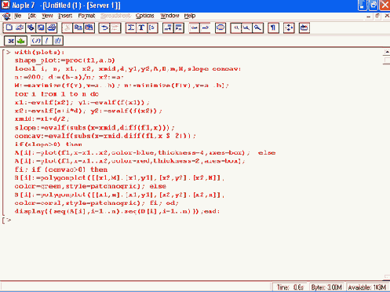Screen dimensions: 390x292
Task: Click the Open URL toolbar icon
Action: [31, 27]
